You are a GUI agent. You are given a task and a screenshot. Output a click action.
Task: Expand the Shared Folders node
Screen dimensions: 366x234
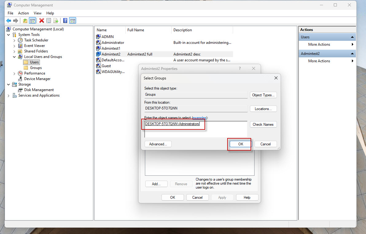point(14,51)
